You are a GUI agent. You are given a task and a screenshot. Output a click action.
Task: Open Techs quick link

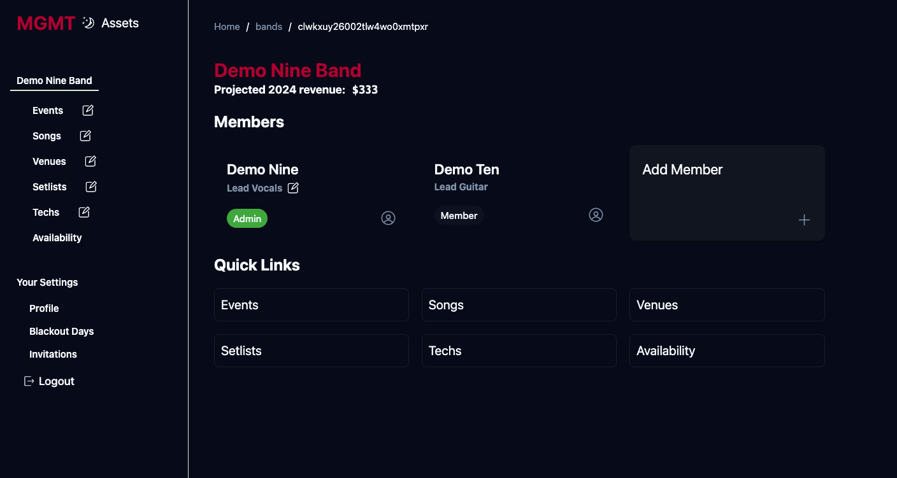pyautogui.click(x=519, y=351)
